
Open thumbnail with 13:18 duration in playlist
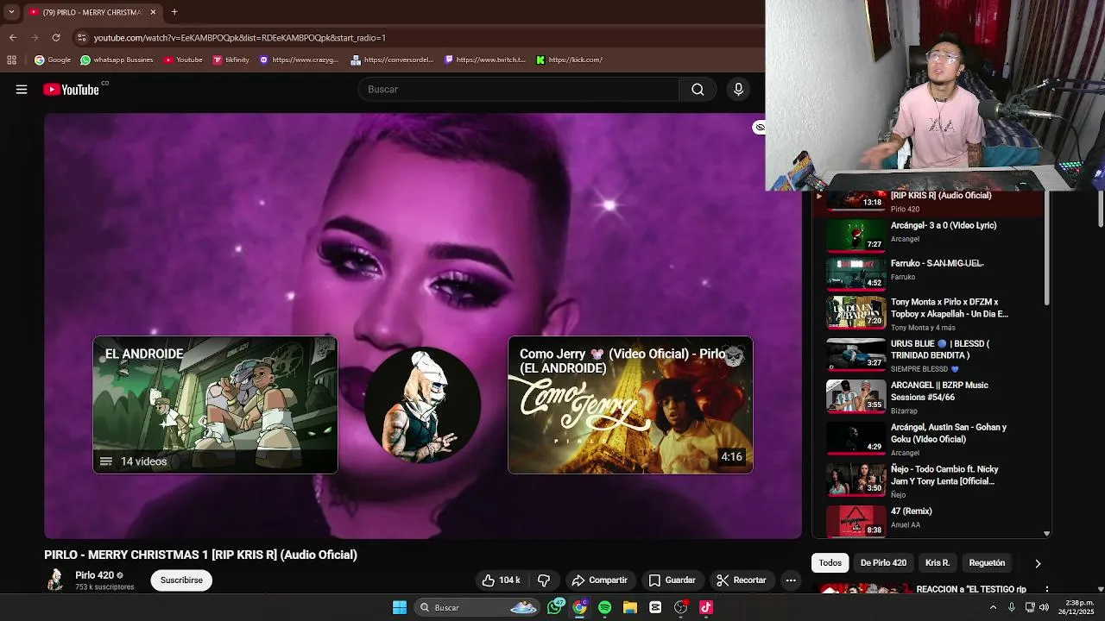coord(856,201)
